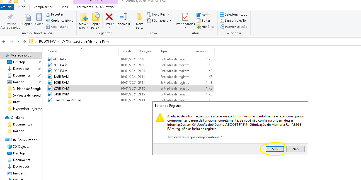The width and height of the screenshot is (361, 180).
Task: Sort by Data de modificação column
Action: [x=135, y=51]
